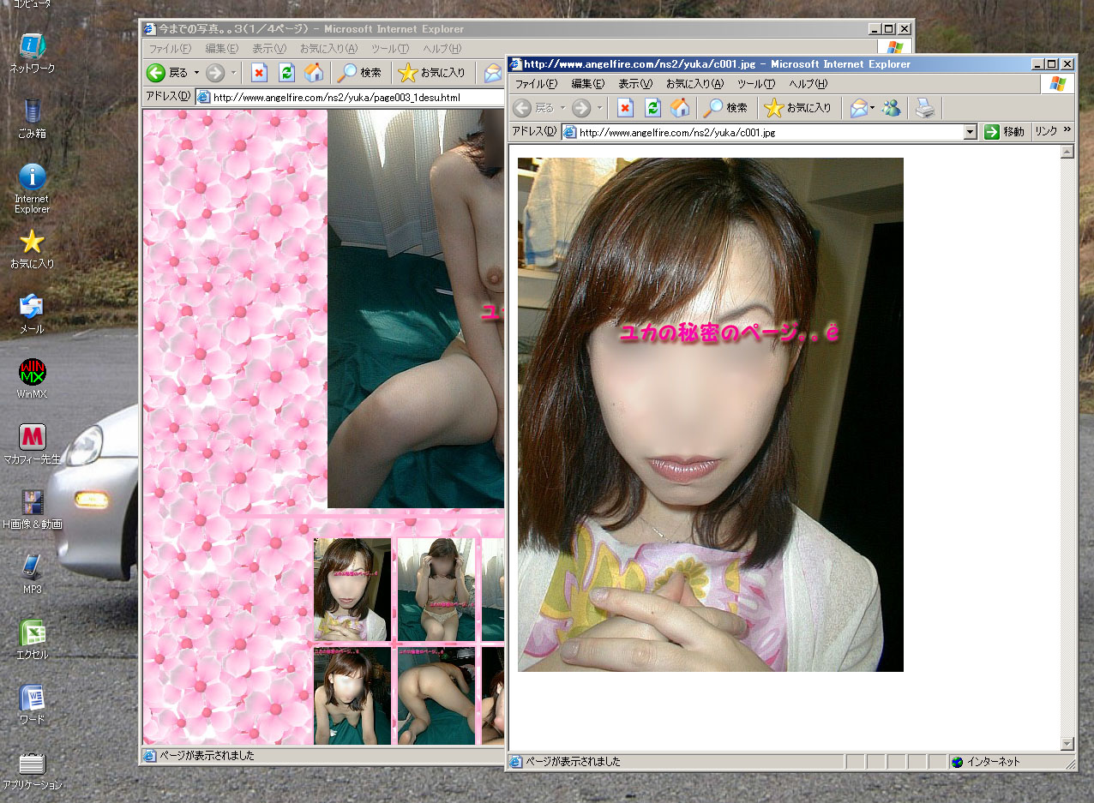This screenshot has width=1094, height=803.
Task: Click the Print icon in the front window
Action: 924,108
